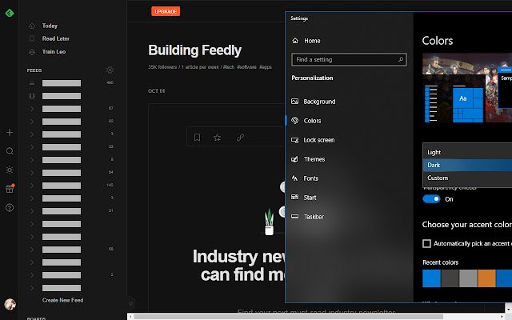Click the magnet icon in feeds list

point(32,96)
